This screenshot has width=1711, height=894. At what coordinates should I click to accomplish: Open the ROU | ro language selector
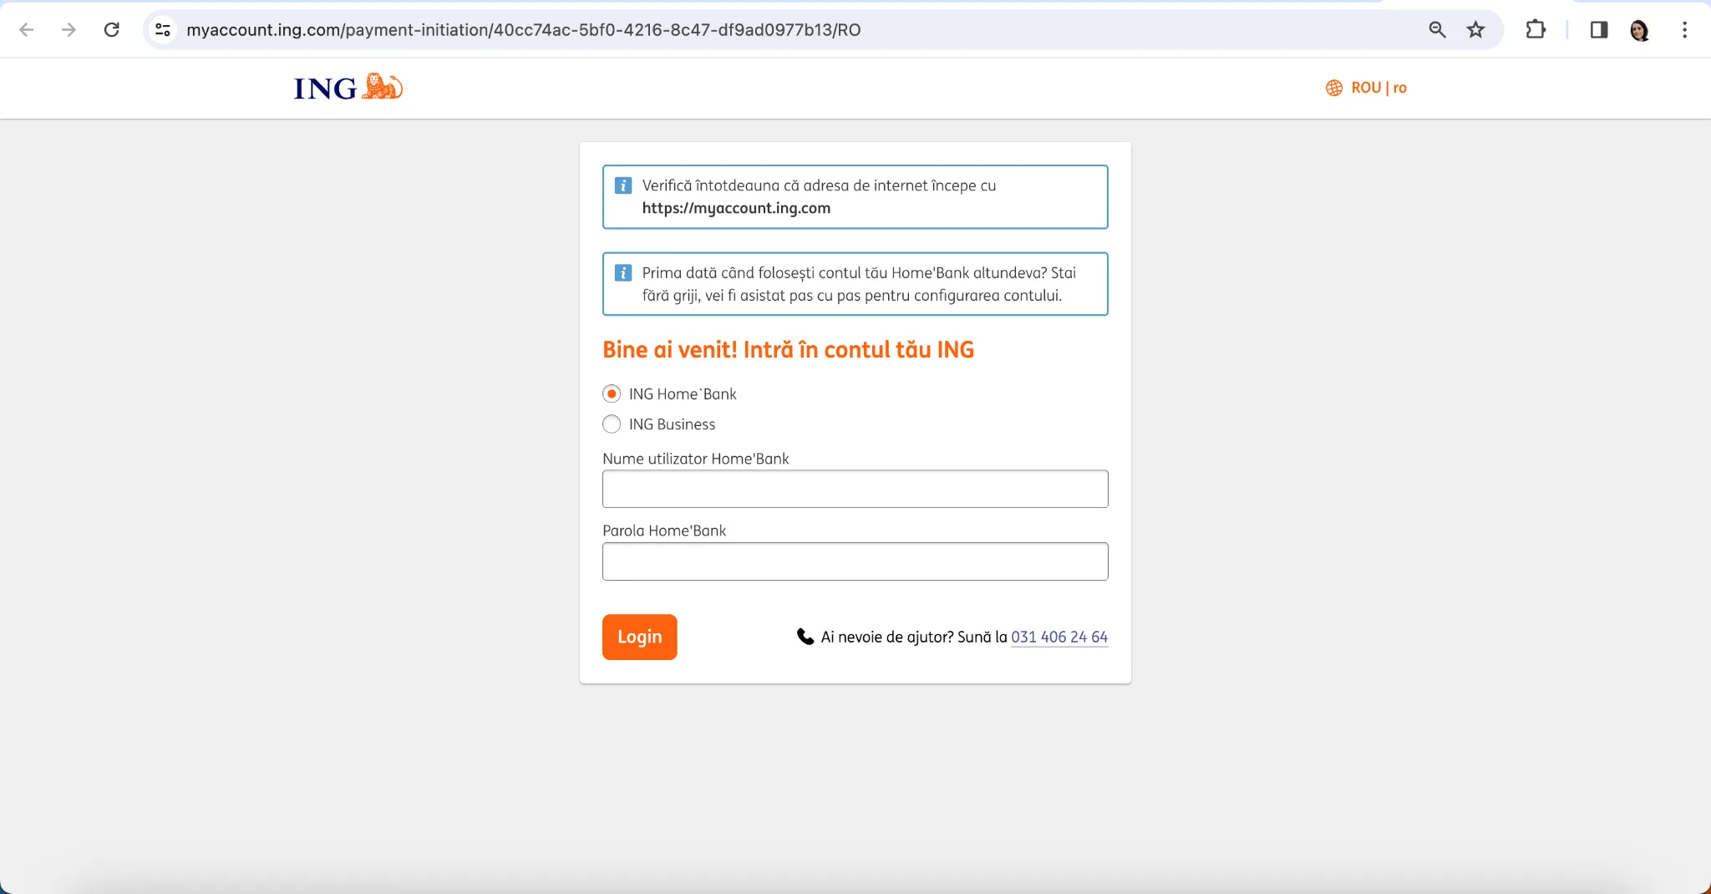[1367, 88]
